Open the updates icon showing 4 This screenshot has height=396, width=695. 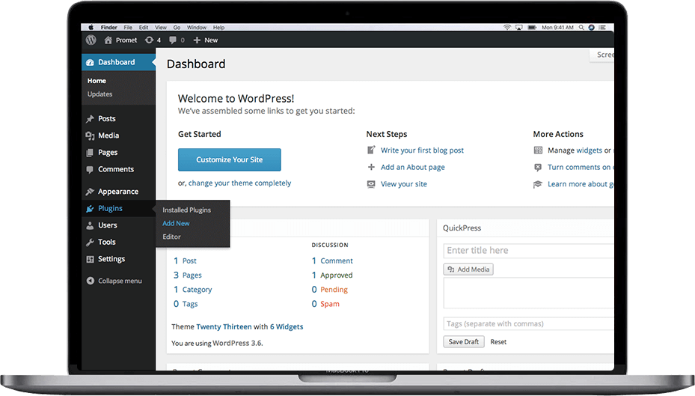(150, 40)
